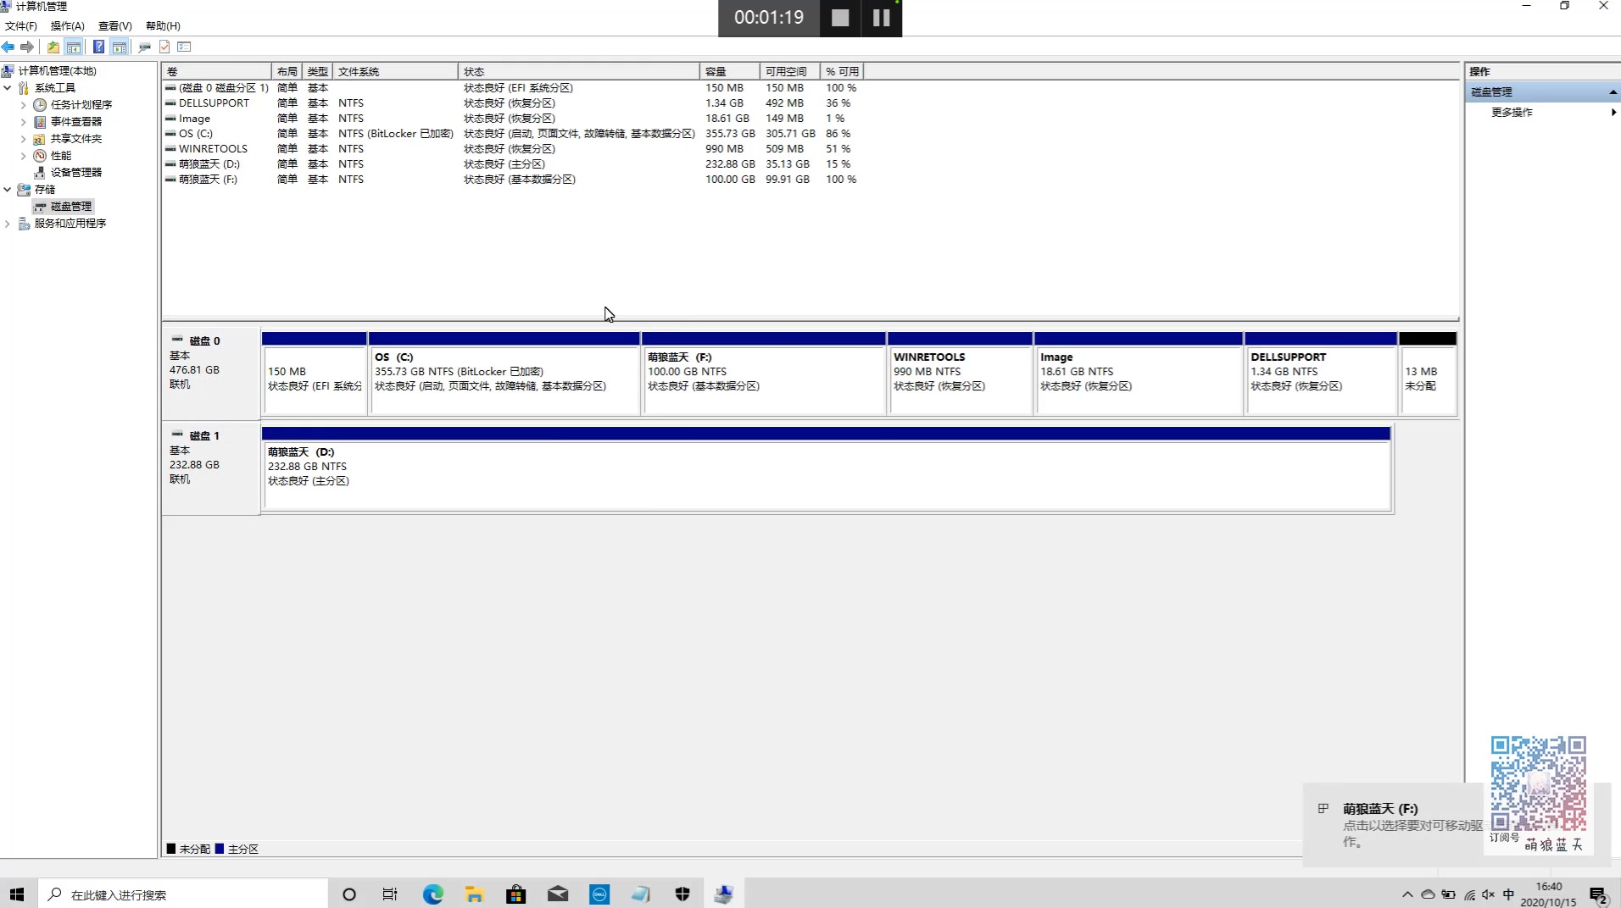Screen dimensions: 1621x908
Task: Click the blue Back arrow in toolbar
Action: click(8, 47)
